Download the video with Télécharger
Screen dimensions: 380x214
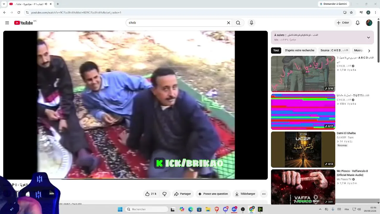(x=245, y=194)
